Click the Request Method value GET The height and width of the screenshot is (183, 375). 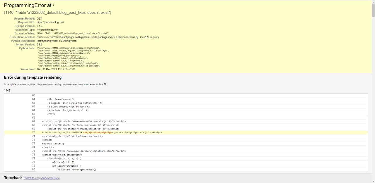39,18
